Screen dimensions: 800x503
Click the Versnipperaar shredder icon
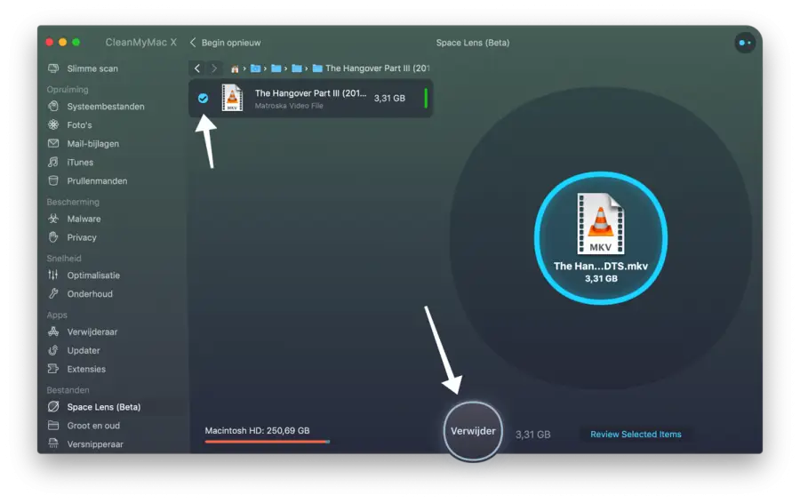[x=53, y=443]
